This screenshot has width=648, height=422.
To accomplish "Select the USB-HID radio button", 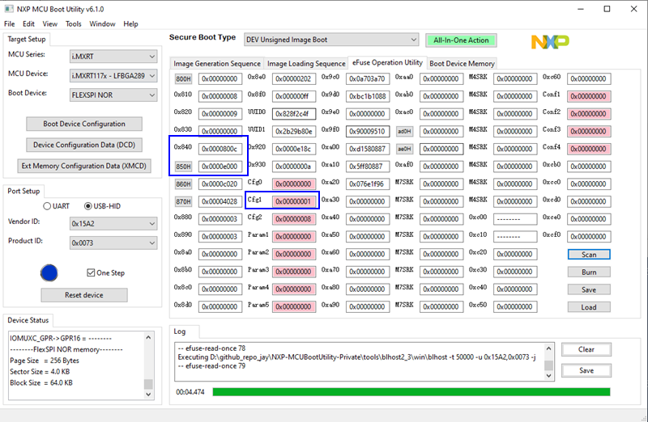I will pos(87,206).
